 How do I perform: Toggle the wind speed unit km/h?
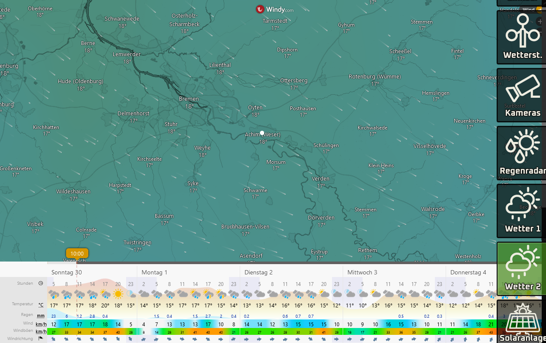click(41, 324)
